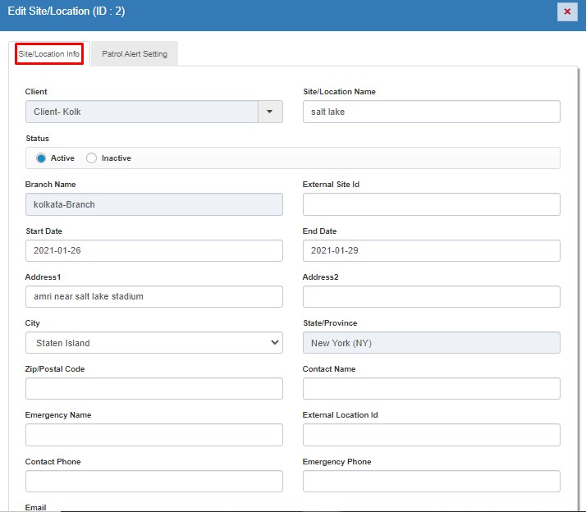Select the Active status radio button
The width and height of the screenshot is (586, 512).
[41, 158]
